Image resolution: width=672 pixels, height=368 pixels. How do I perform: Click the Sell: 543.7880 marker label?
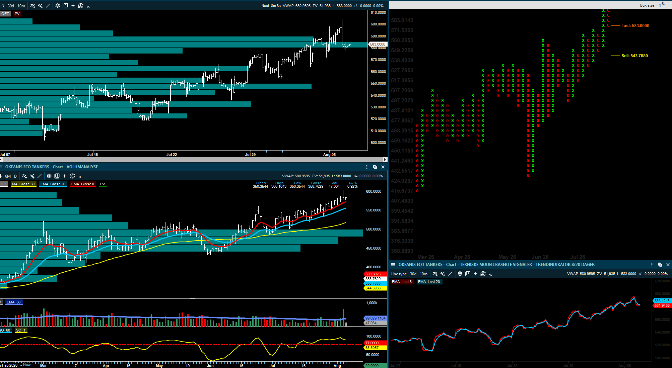tap(635, 56)
